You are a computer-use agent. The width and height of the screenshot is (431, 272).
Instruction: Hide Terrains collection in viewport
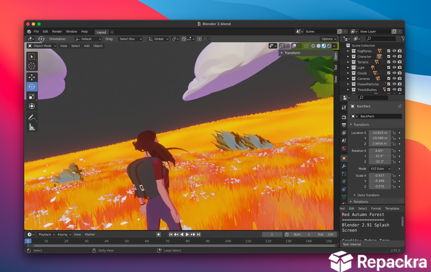pos(394,62)
